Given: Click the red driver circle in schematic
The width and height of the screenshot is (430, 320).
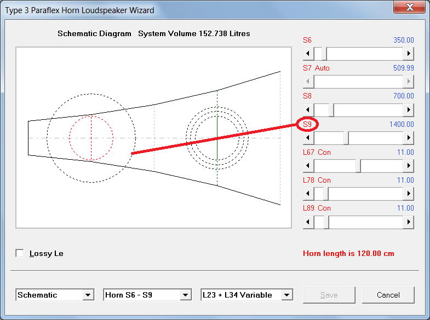Looking at the screenshot, I should pyautogui.click(x=91, y=138).
